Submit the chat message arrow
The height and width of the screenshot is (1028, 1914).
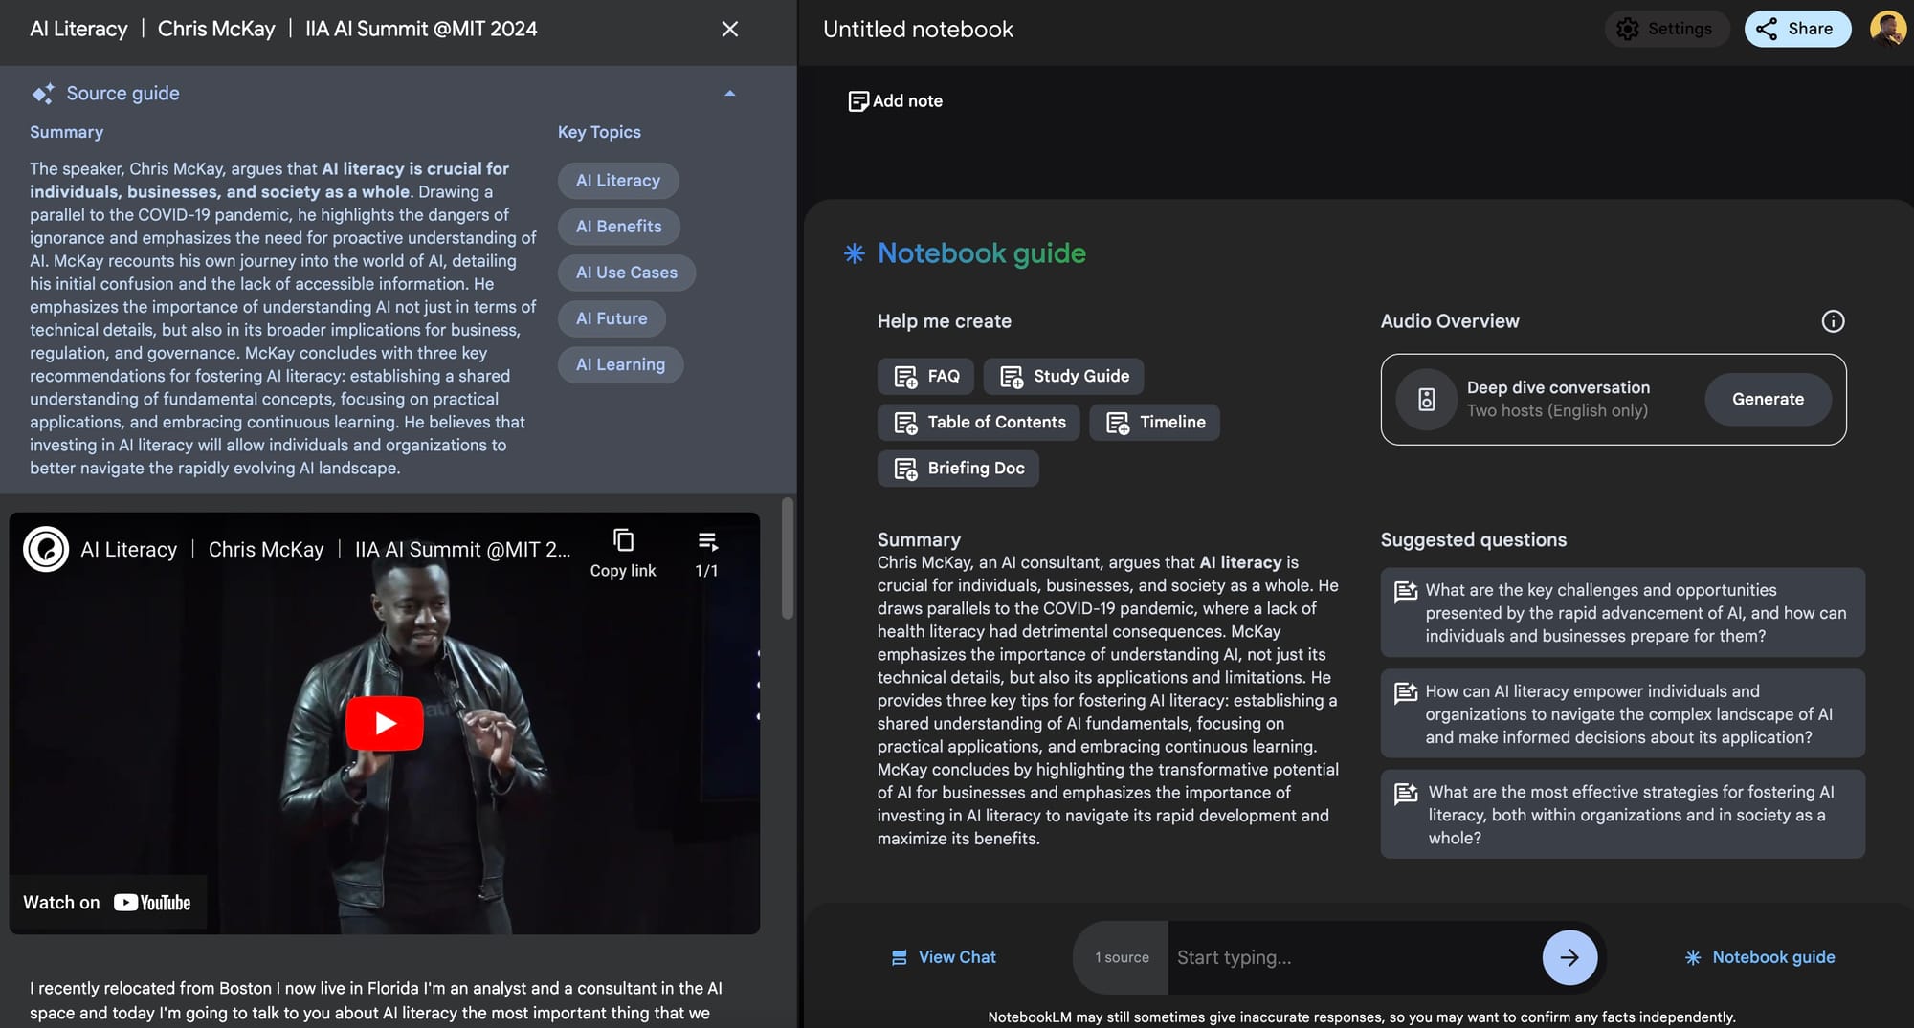click(1569, 957)
